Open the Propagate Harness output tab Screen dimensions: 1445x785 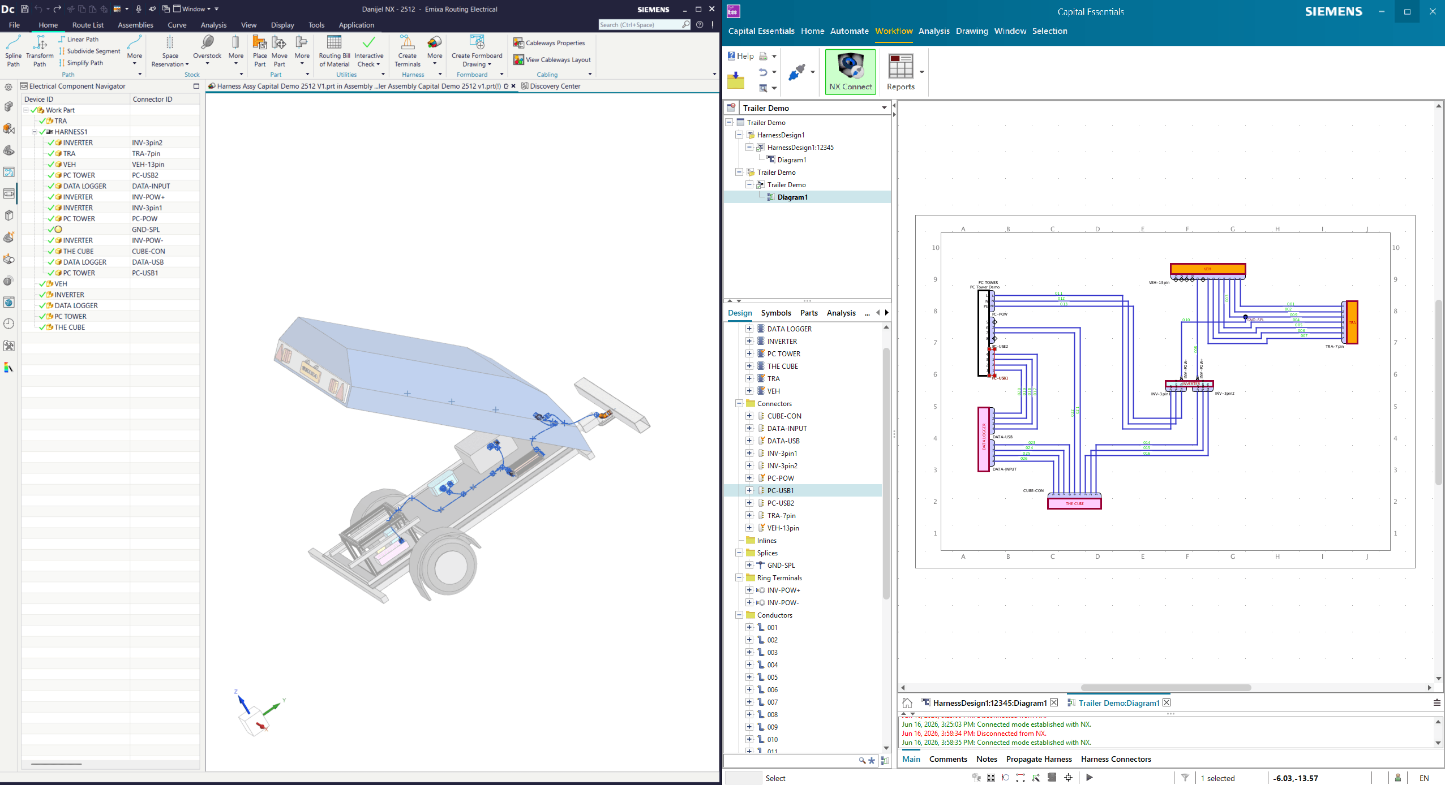1039,760
